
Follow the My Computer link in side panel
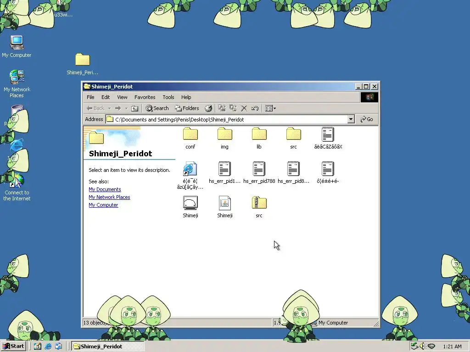point(103,205)
